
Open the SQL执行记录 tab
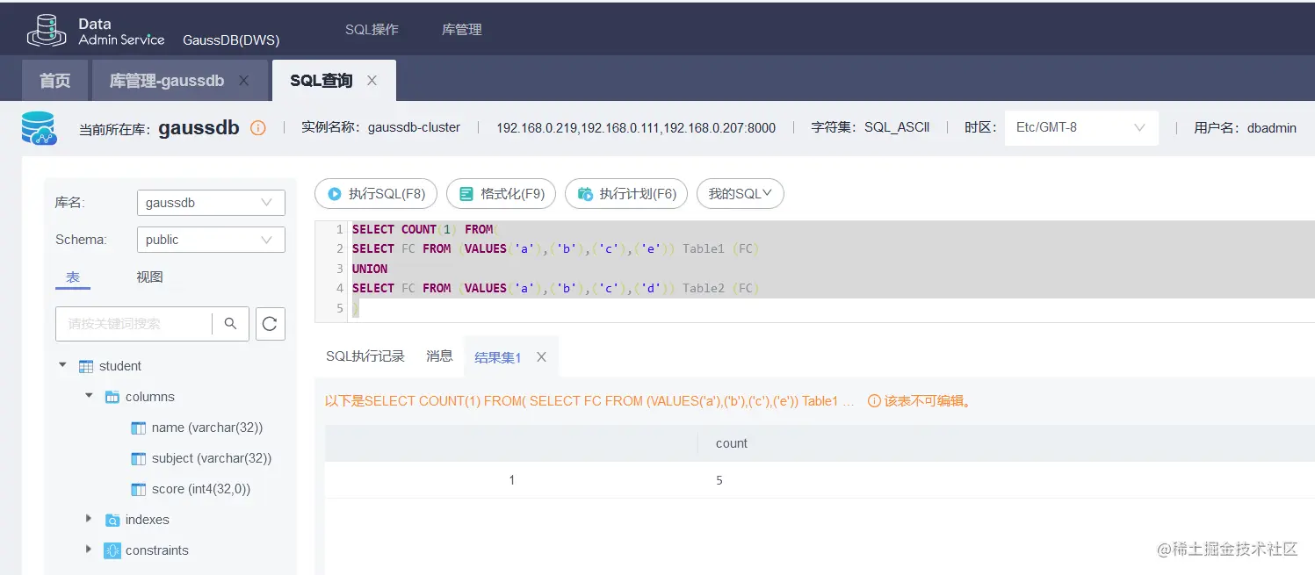point(365,356)
